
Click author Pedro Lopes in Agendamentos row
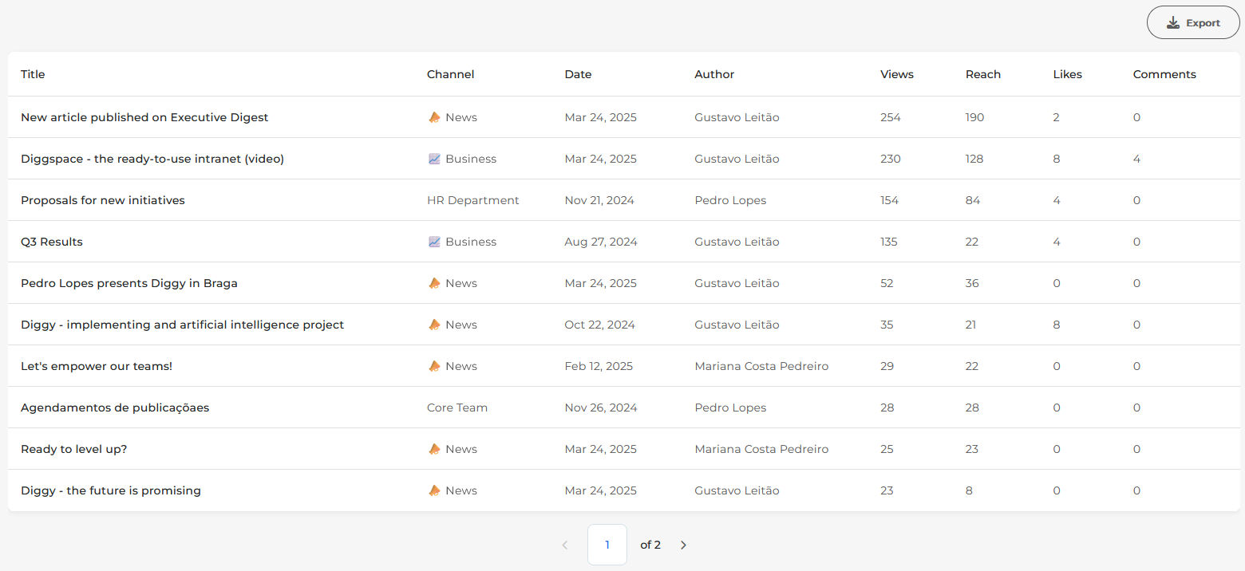coord(730,408)
